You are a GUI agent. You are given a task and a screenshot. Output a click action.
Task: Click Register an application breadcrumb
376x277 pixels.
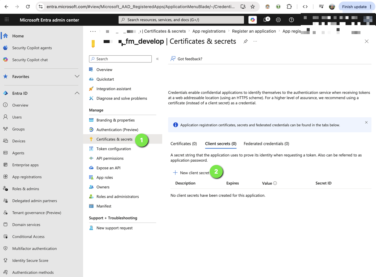pyautogui.click(x=254, y=31)
